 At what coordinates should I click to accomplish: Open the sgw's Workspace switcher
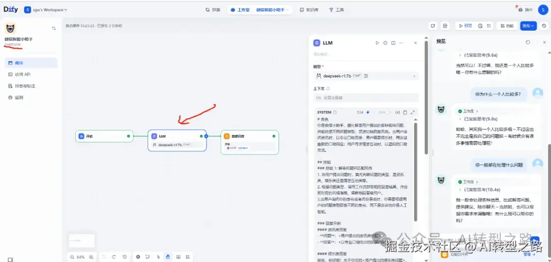pyautogui.click(x=46, y=10)
